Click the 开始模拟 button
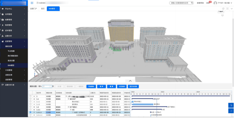The image size is (234, 119). 91,87
